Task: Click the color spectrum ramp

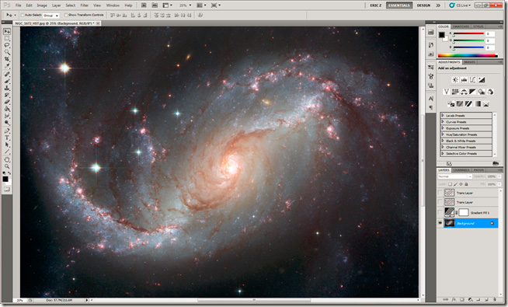Action: [x=468, y=55]
